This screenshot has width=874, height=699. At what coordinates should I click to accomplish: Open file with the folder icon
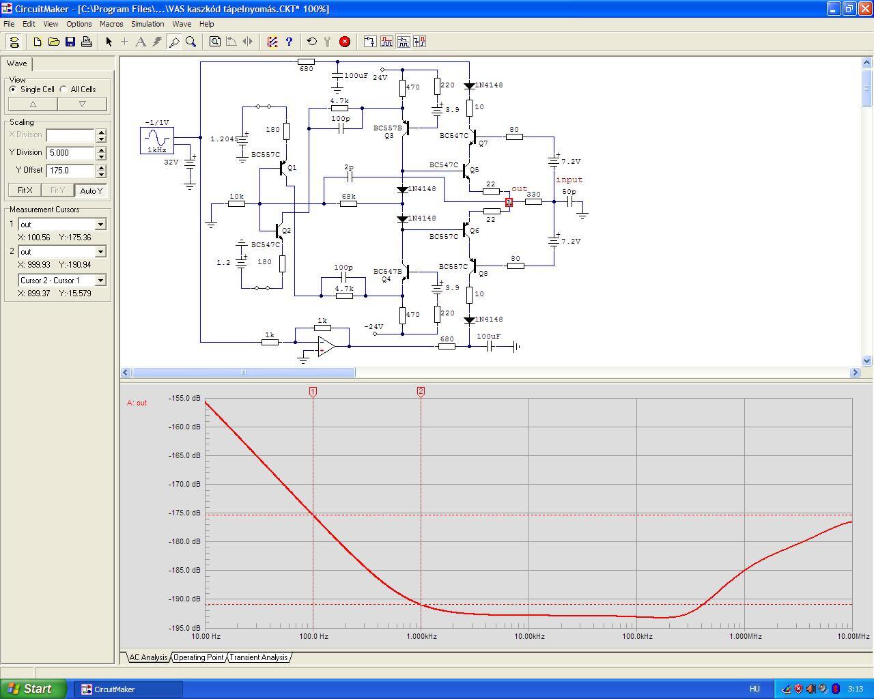[54, 42]
